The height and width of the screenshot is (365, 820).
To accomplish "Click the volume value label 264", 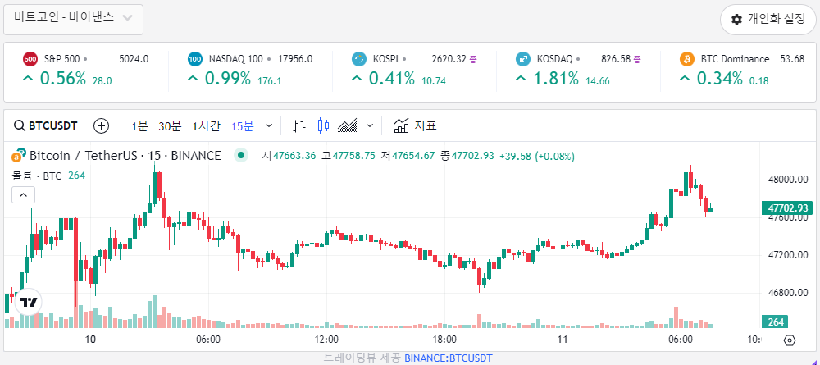I will coord(775,322).
